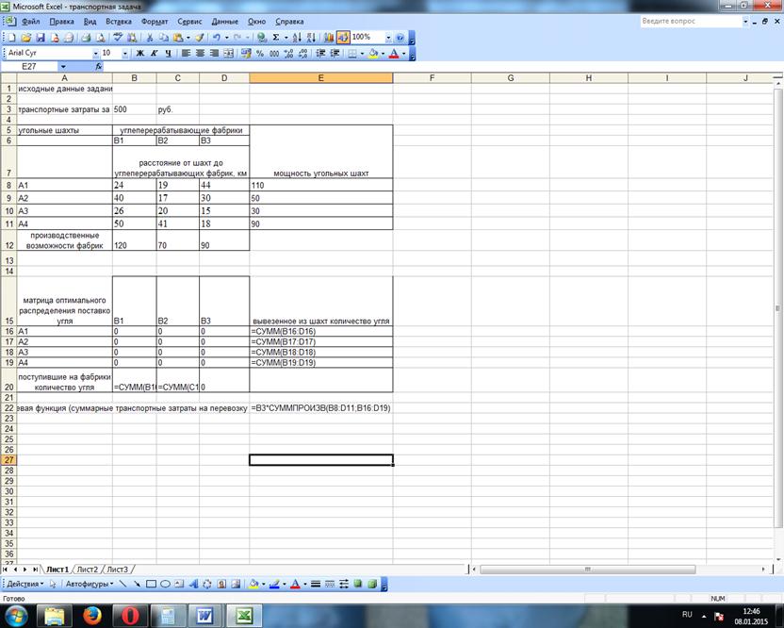Click the Save icon in the toolbar

point(41,38)
